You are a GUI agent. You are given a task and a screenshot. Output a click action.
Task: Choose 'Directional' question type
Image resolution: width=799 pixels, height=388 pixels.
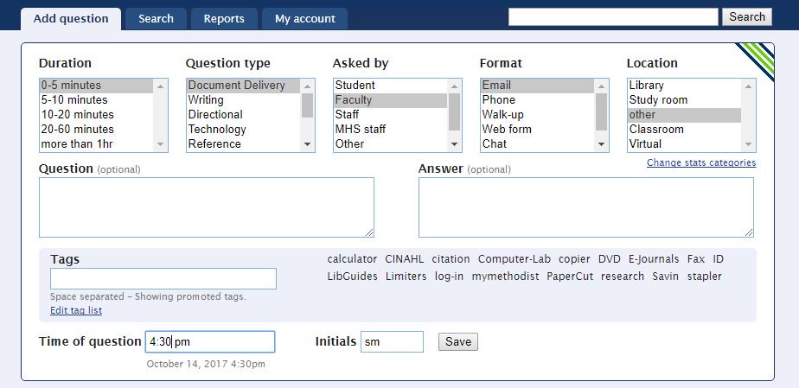coord(243,115)
